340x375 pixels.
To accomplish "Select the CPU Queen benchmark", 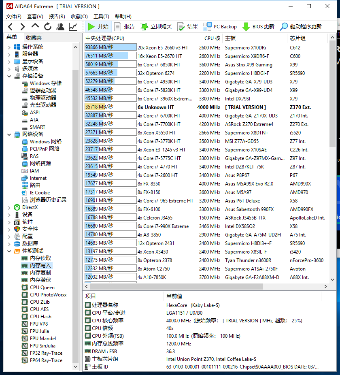I will 42,288.
